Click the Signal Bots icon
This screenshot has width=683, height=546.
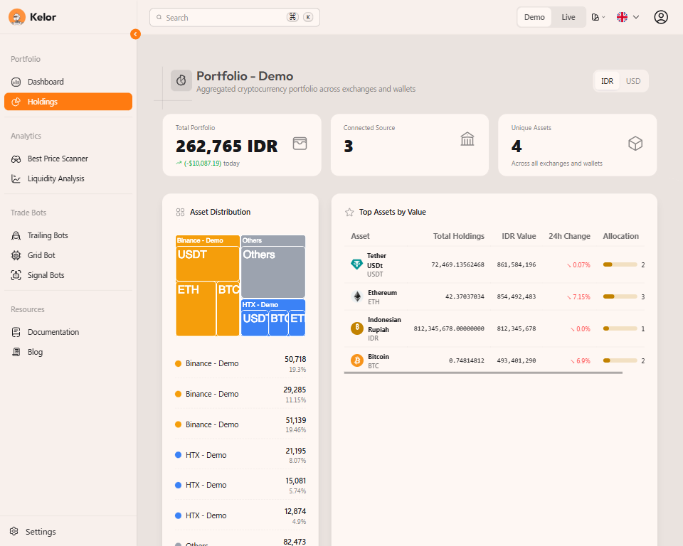coord(16,275)
